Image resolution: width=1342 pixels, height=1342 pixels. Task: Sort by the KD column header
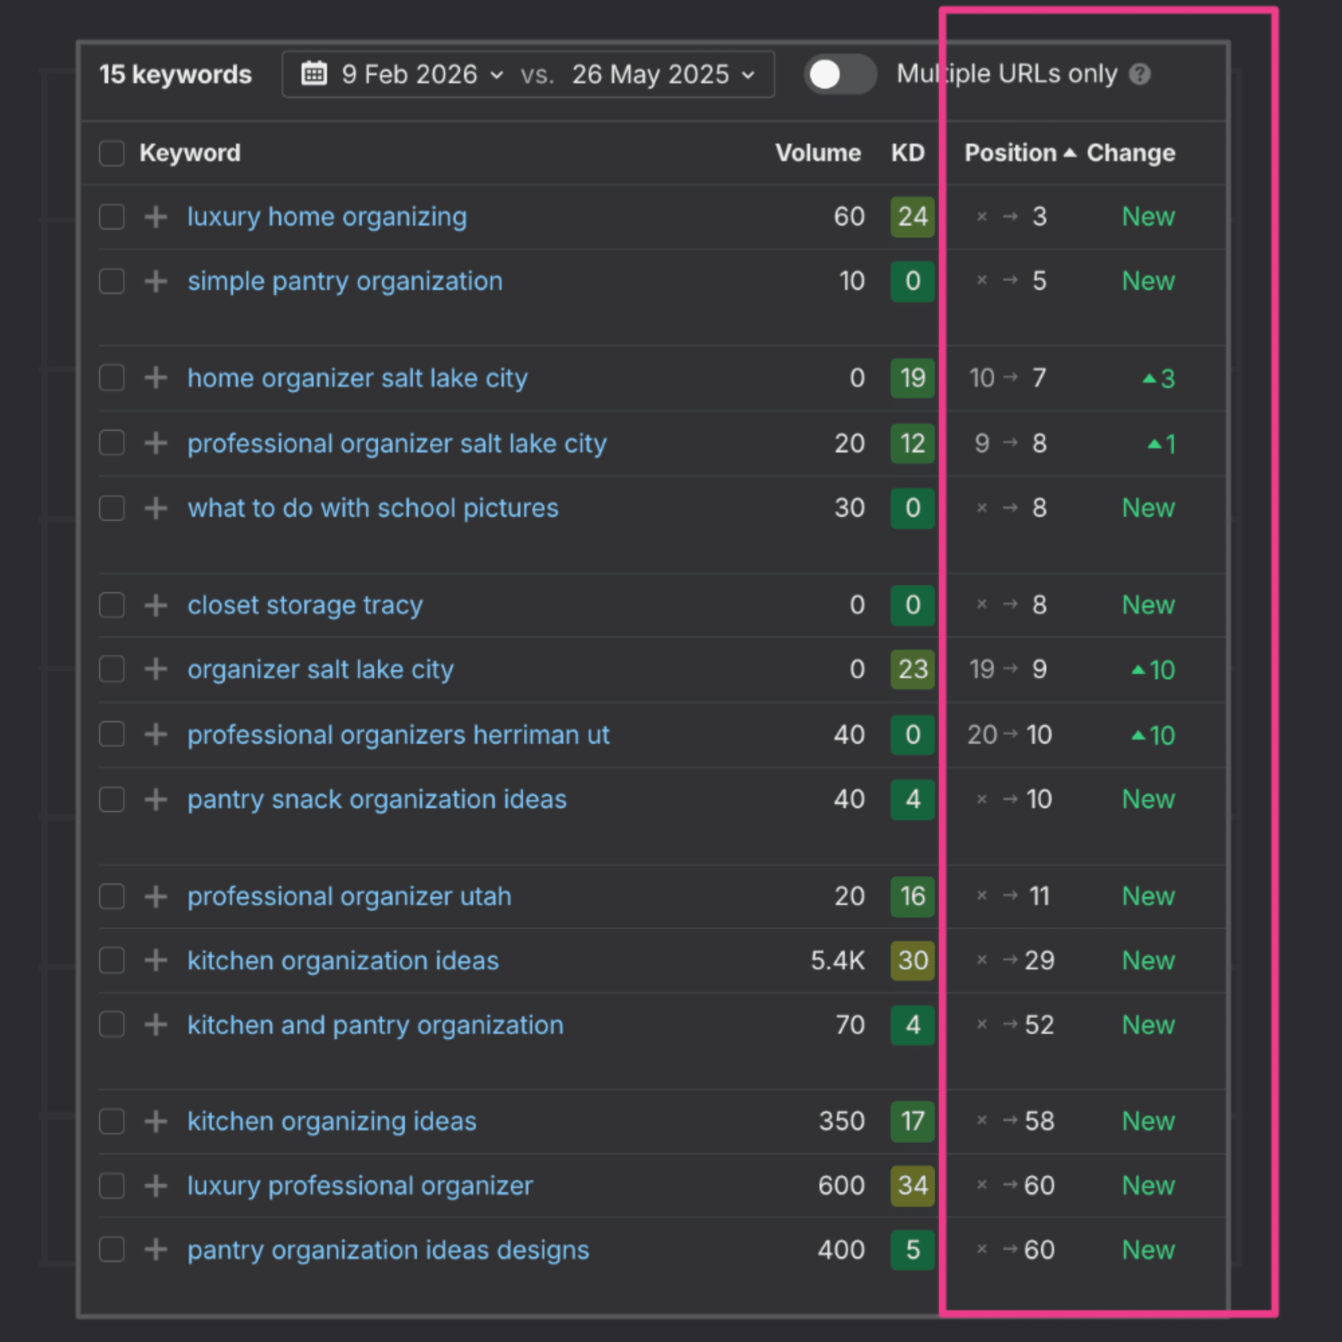[x=907, y=153]
